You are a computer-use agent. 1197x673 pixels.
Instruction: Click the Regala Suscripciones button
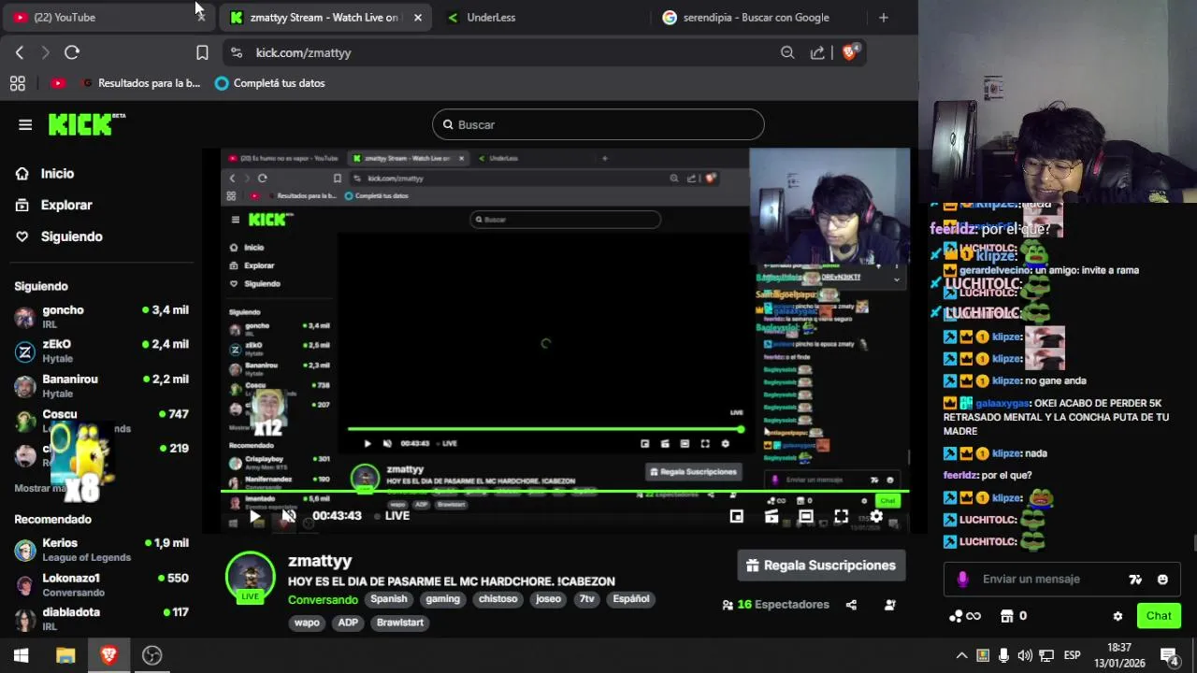click(821, 566)
